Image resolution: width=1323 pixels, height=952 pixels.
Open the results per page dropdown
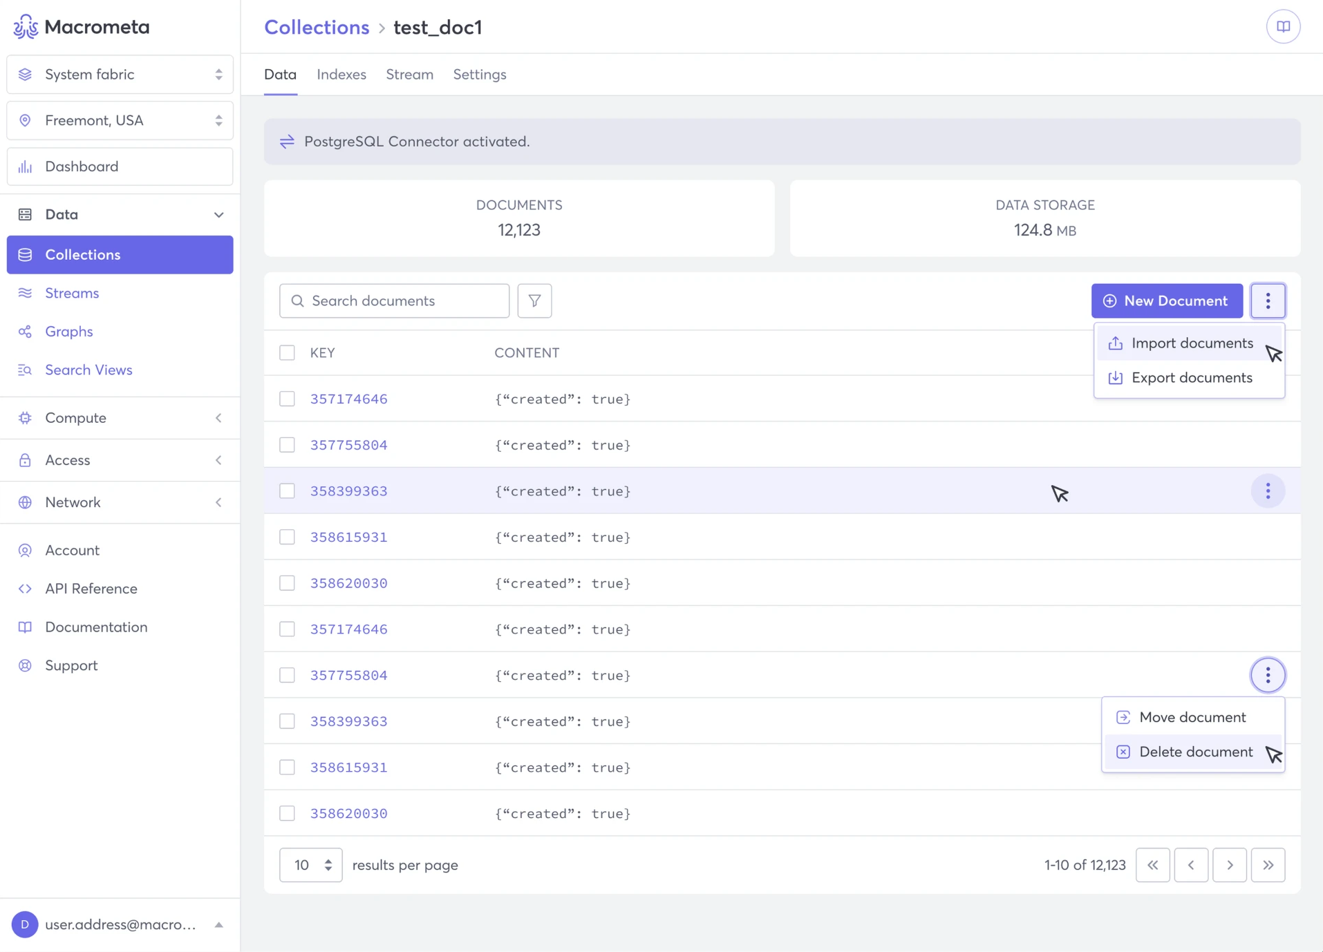pos(310,865)
